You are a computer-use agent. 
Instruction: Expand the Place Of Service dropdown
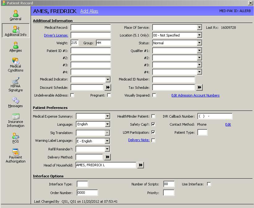point(200,27)
